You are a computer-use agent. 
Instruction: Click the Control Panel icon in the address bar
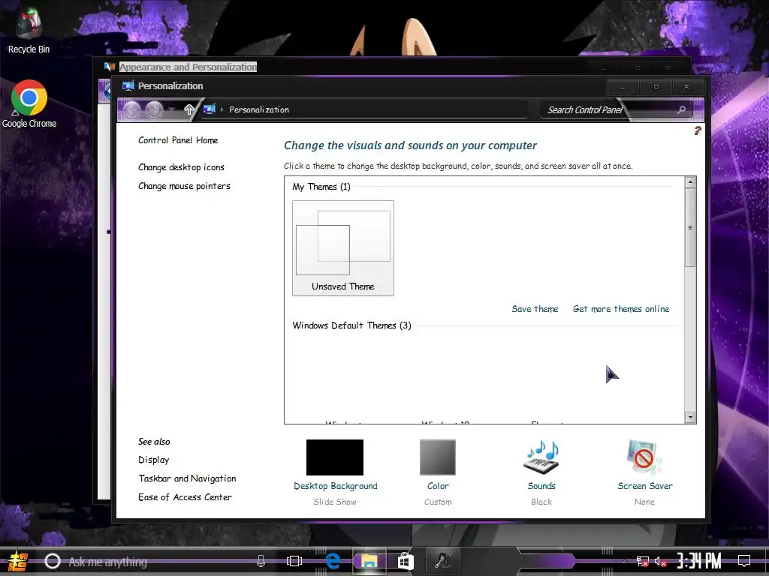click(210, 109)
